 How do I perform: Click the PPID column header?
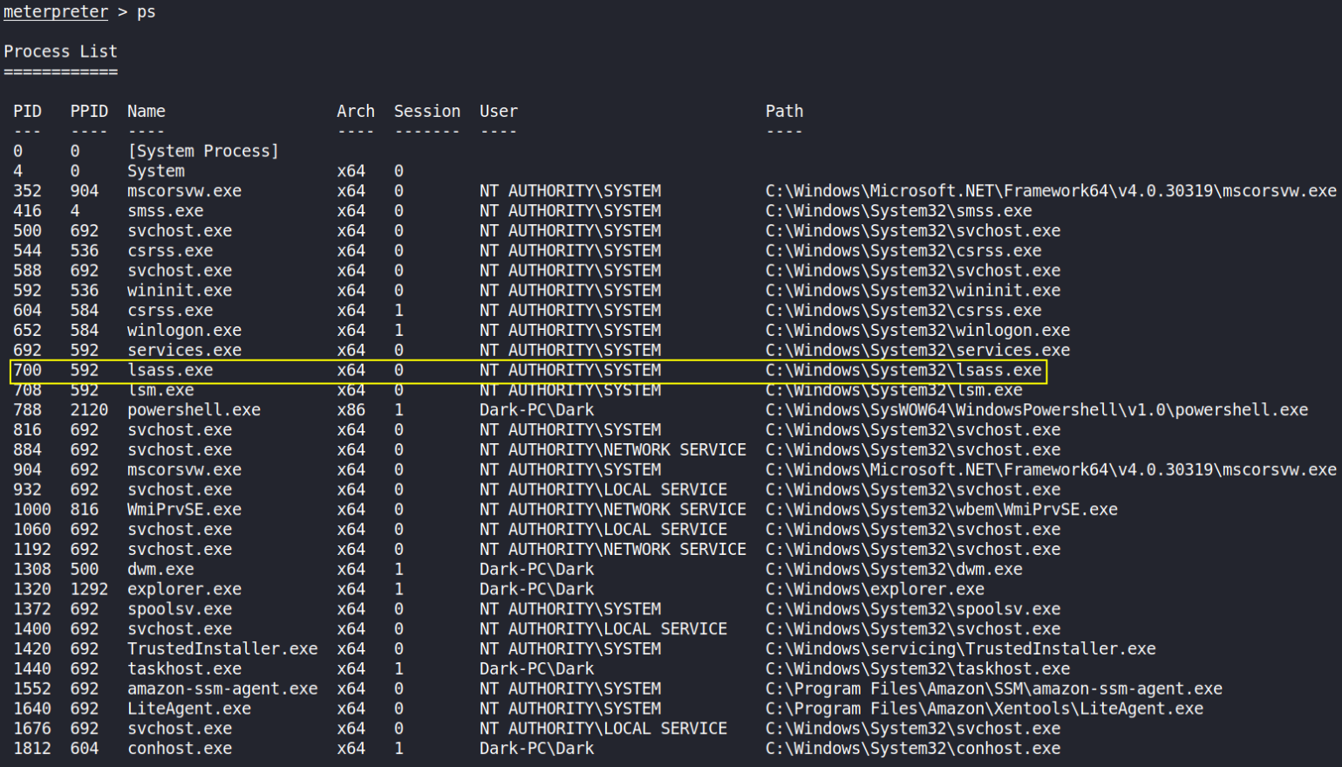pyautogui.click(x=89, y=111)
